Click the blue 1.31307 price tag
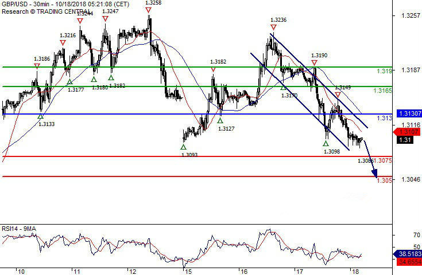 (x=409, y=113)
